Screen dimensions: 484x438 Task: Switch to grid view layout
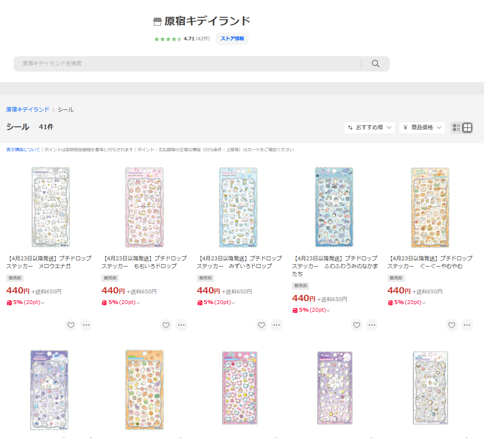pos(467,128)
